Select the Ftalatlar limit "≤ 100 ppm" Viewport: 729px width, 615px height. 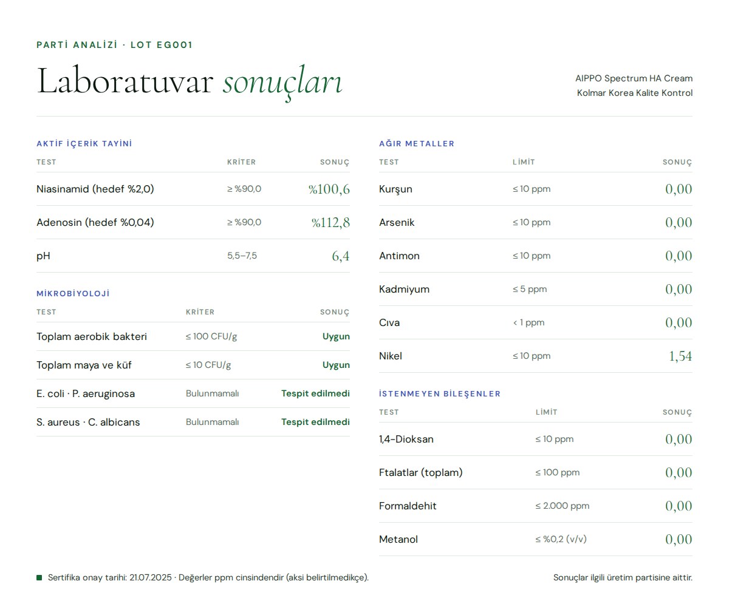(x=558, y=472)
